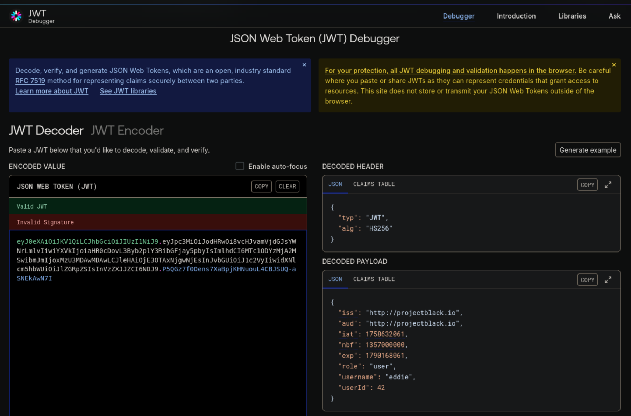Screen dimensions: 631x416
Task: Switch header view to Claims Table
Action: coord(374,184)
